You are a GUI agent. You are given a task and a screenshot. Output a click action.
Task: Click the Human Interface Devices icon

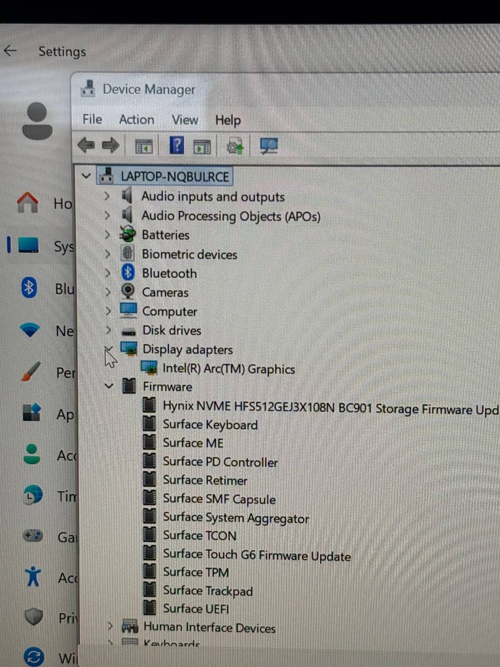point(130,626)
